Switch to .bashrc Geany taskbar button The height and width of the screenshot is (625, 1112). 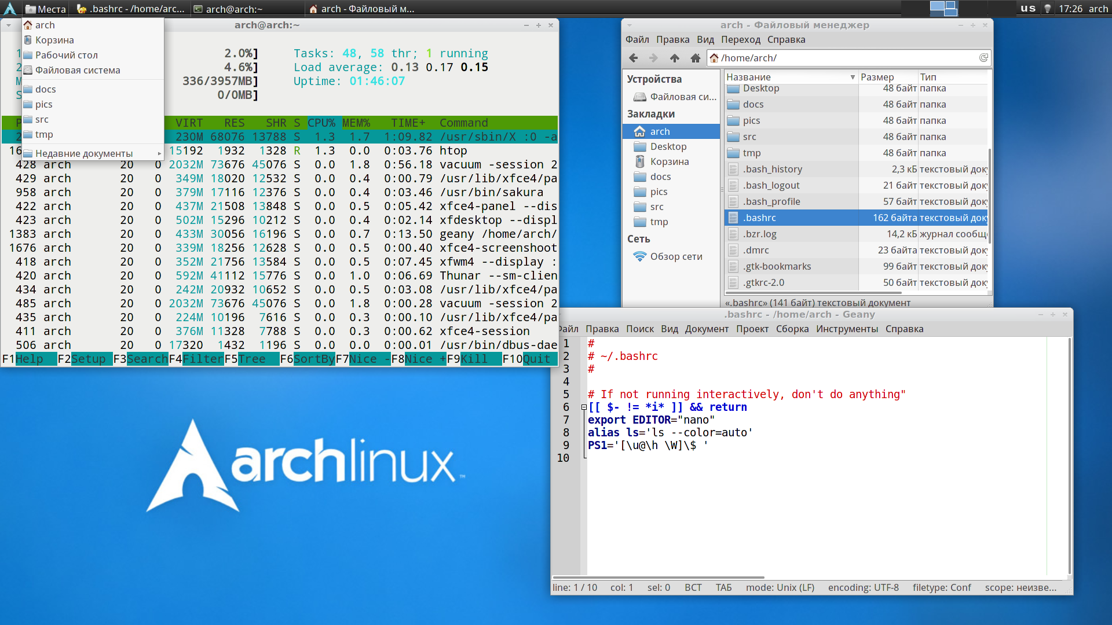[x=130, y=9]
